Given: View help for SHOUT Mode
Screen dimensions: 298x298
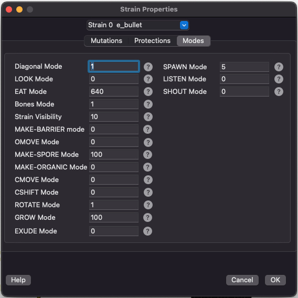Looking at the screenshot, I should (279, 92).
